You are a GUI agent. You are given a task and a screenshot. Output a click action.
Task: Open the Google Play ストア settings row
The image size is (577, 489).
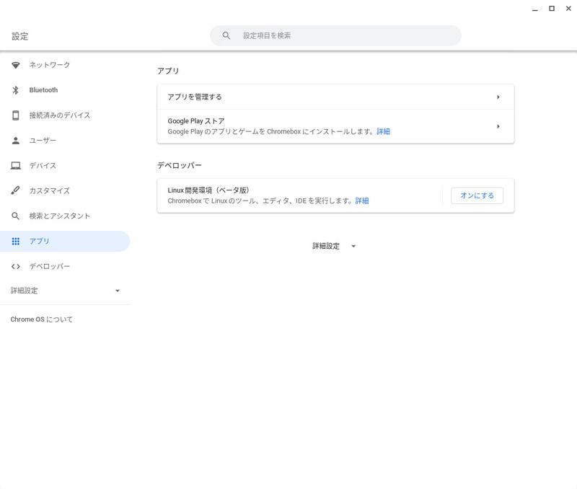[335, 126]
